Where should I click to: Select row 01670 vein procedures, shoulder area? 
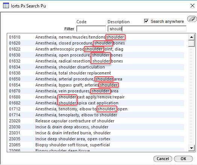[96, 91]
